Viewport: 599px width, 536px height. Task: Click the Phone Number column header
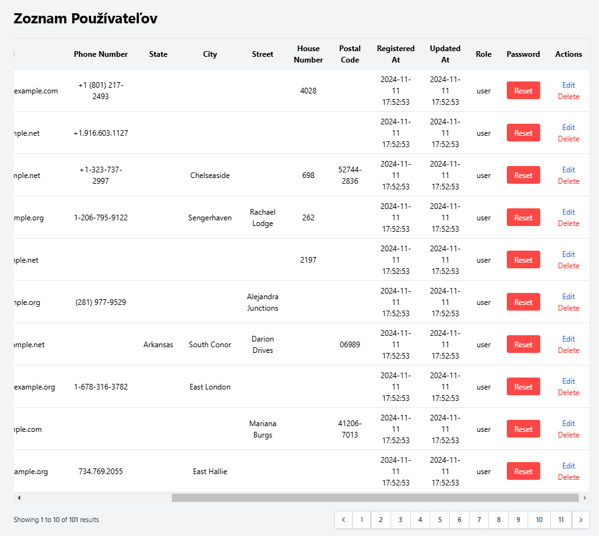tap(100, 54)
